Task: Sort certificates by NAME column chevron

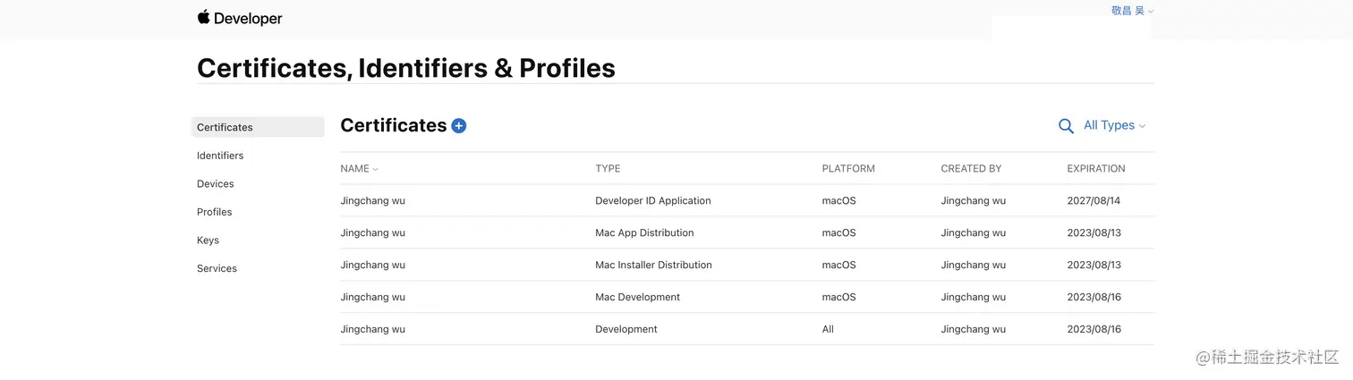Action: [x=376, y=169]
